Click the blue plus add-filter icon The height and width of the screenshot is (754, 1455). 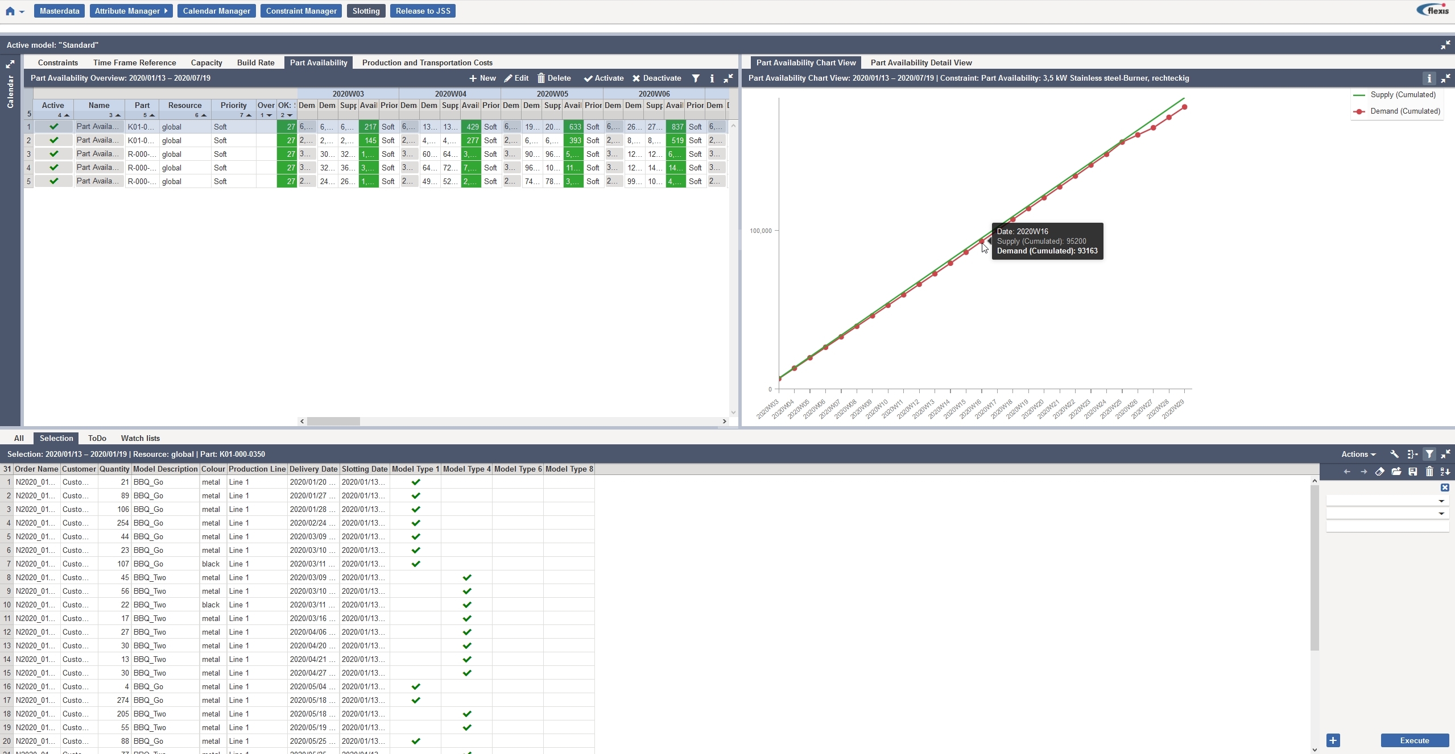(1333, 740)
